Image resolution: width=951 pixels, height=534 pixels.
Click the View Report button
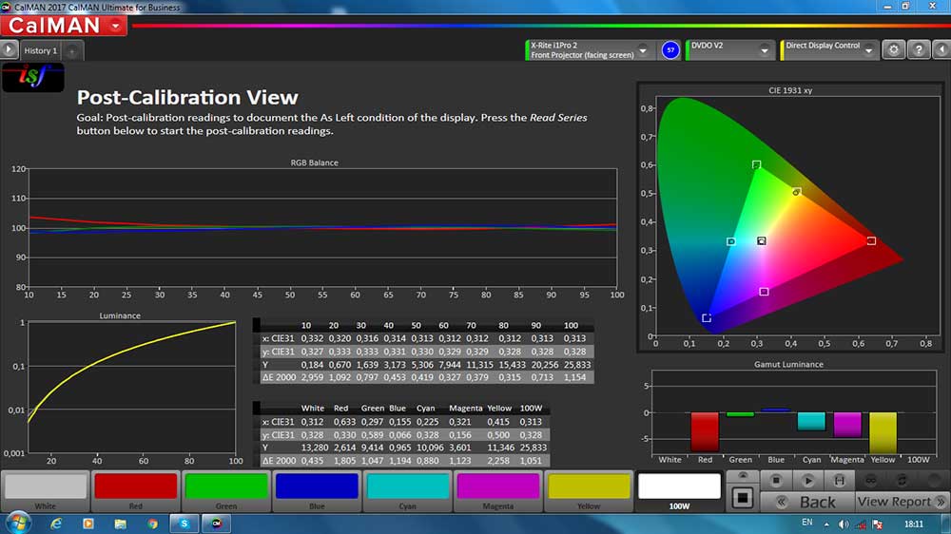tap(902, 502)
